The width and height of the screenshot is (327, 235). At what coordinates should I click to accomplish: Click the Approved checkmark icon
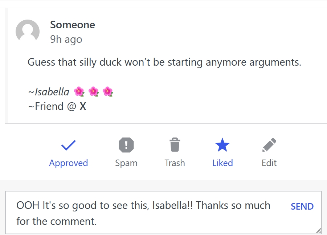pyautogui.click(x=68, y=145)
